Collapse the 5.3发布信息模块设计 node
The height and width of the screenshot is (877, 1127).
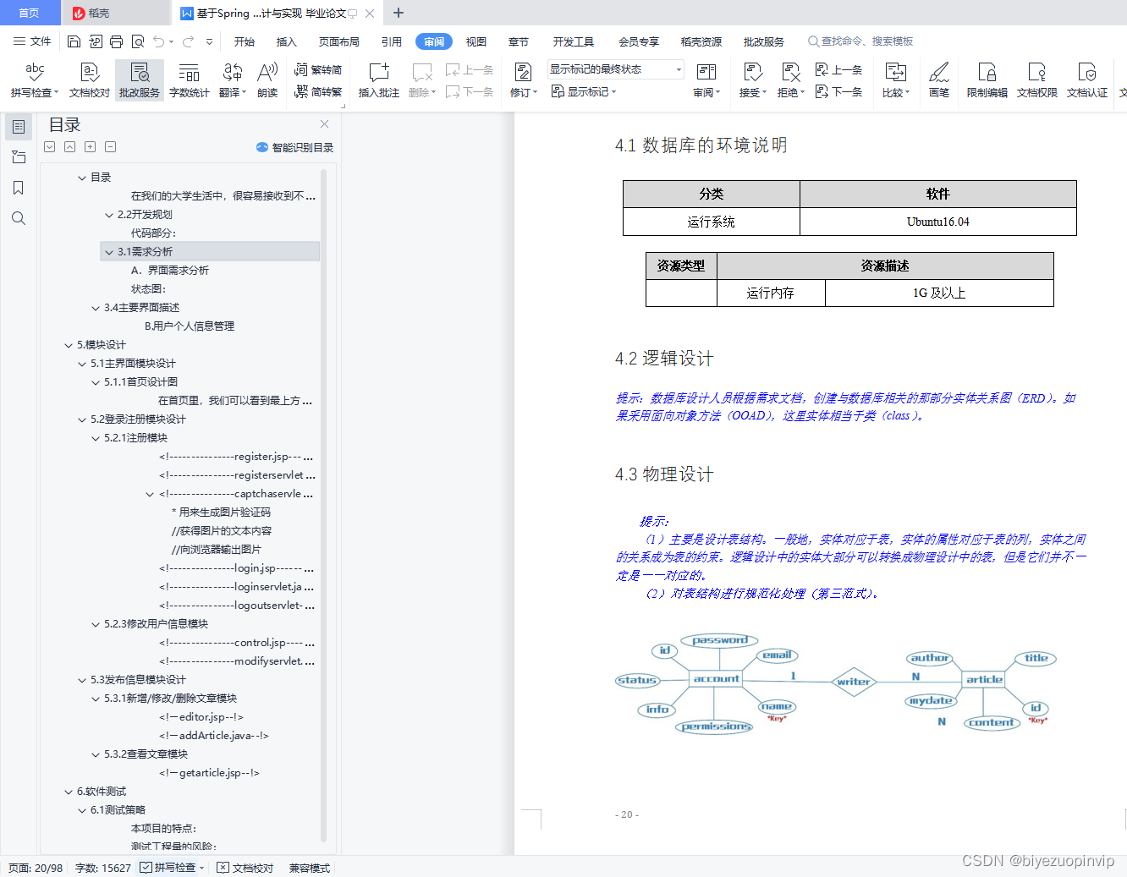pyautogui.click(x=82, y=680)
